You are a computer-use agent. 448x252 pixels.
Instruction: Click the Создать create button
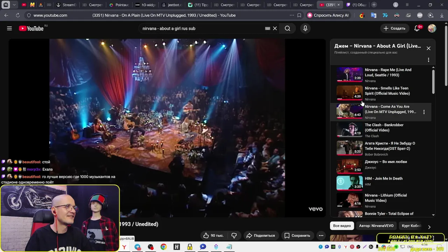point(395,28)
